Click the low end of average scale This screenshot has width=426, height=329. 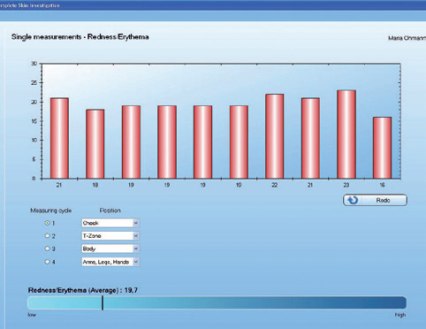point(32,315)
